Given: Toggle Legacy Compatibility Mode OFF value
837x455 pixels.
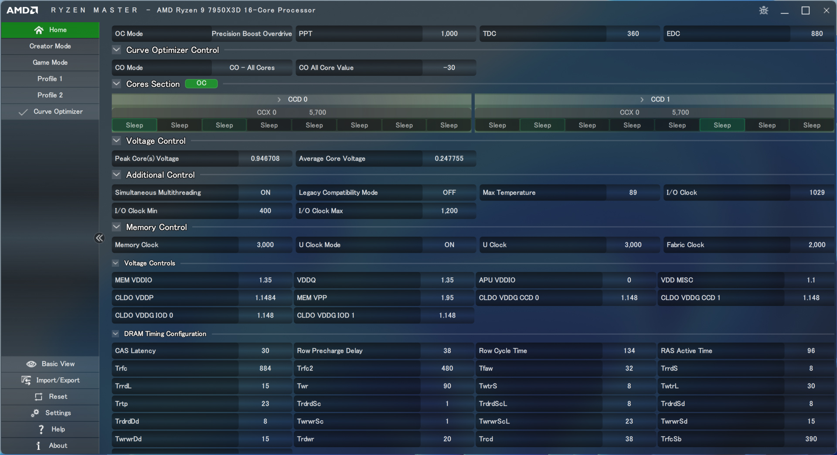Looking at the screenshot, I should 449,193.
